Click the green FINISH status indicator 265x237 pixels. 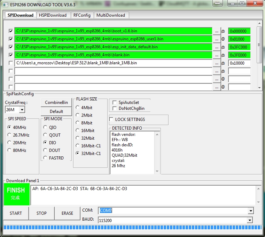17,194
